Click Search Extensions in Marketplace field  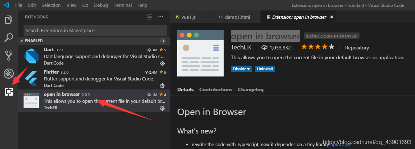(x=95, y=31)
